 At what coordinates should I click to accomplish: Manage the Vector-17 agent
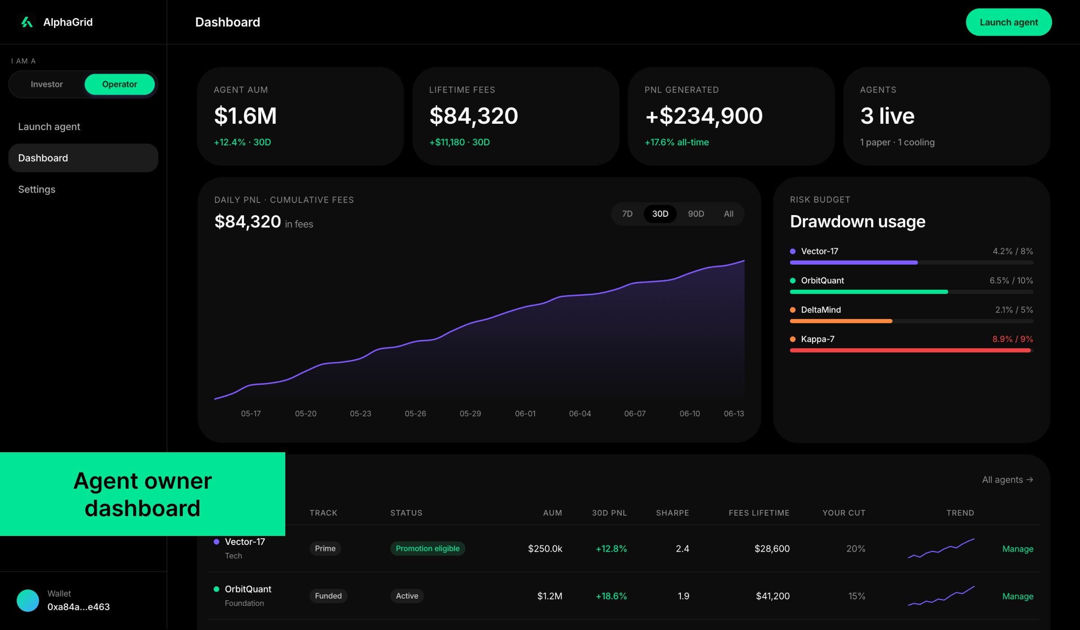pos(1018,549)
